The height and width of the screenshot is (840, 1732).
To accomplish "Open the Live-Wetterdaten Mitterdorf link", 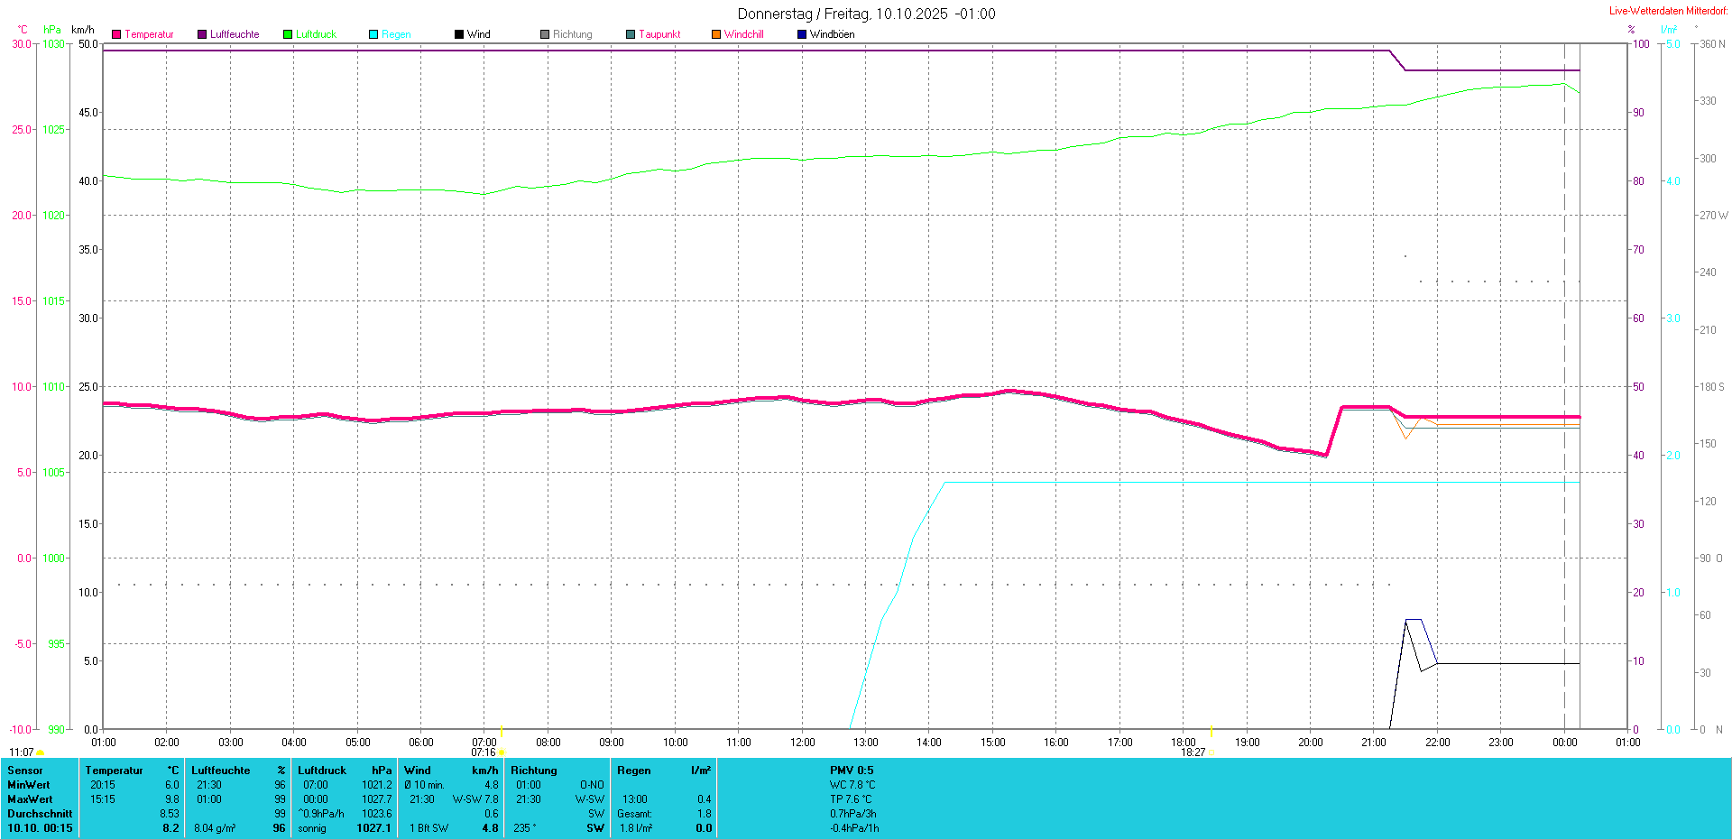I will (1668, 11).
